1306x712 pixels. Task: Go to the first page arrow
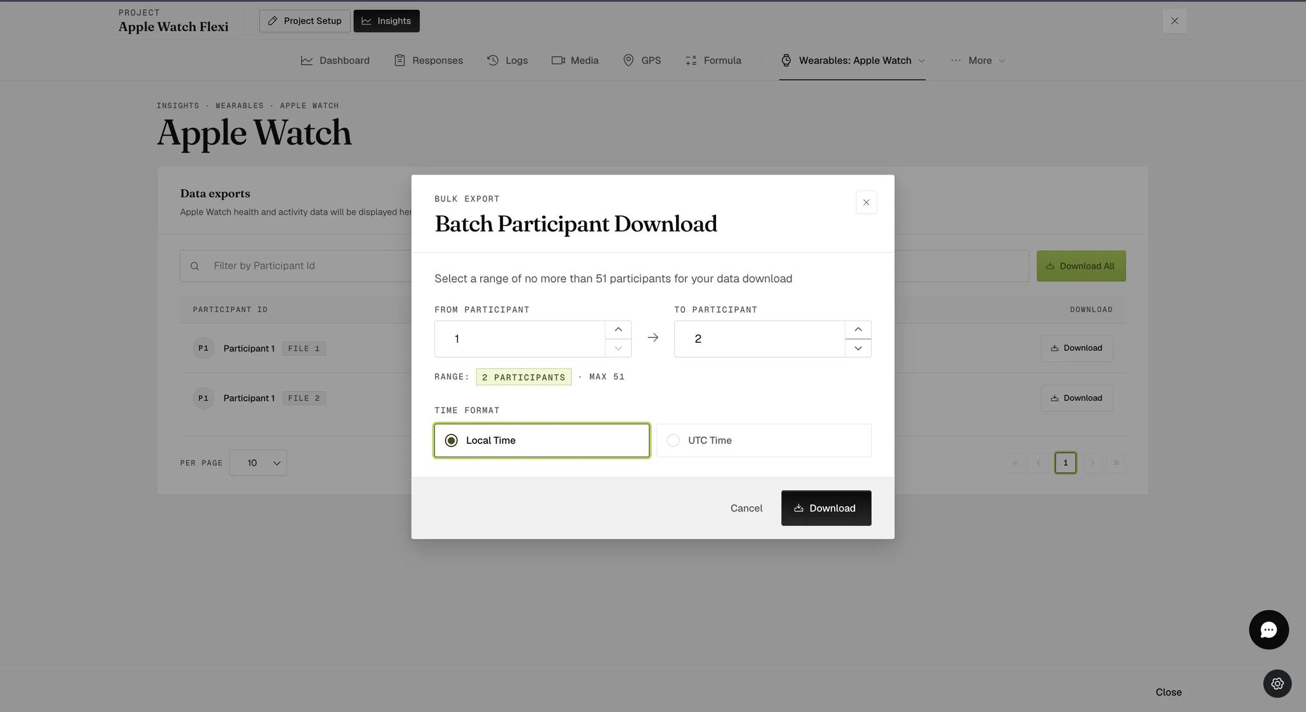click(1015, 463)
